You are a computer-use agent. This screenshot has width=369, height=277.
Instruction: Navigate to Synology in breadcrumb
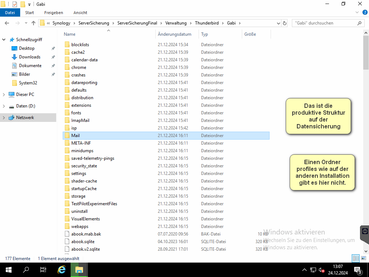(61, 23)
